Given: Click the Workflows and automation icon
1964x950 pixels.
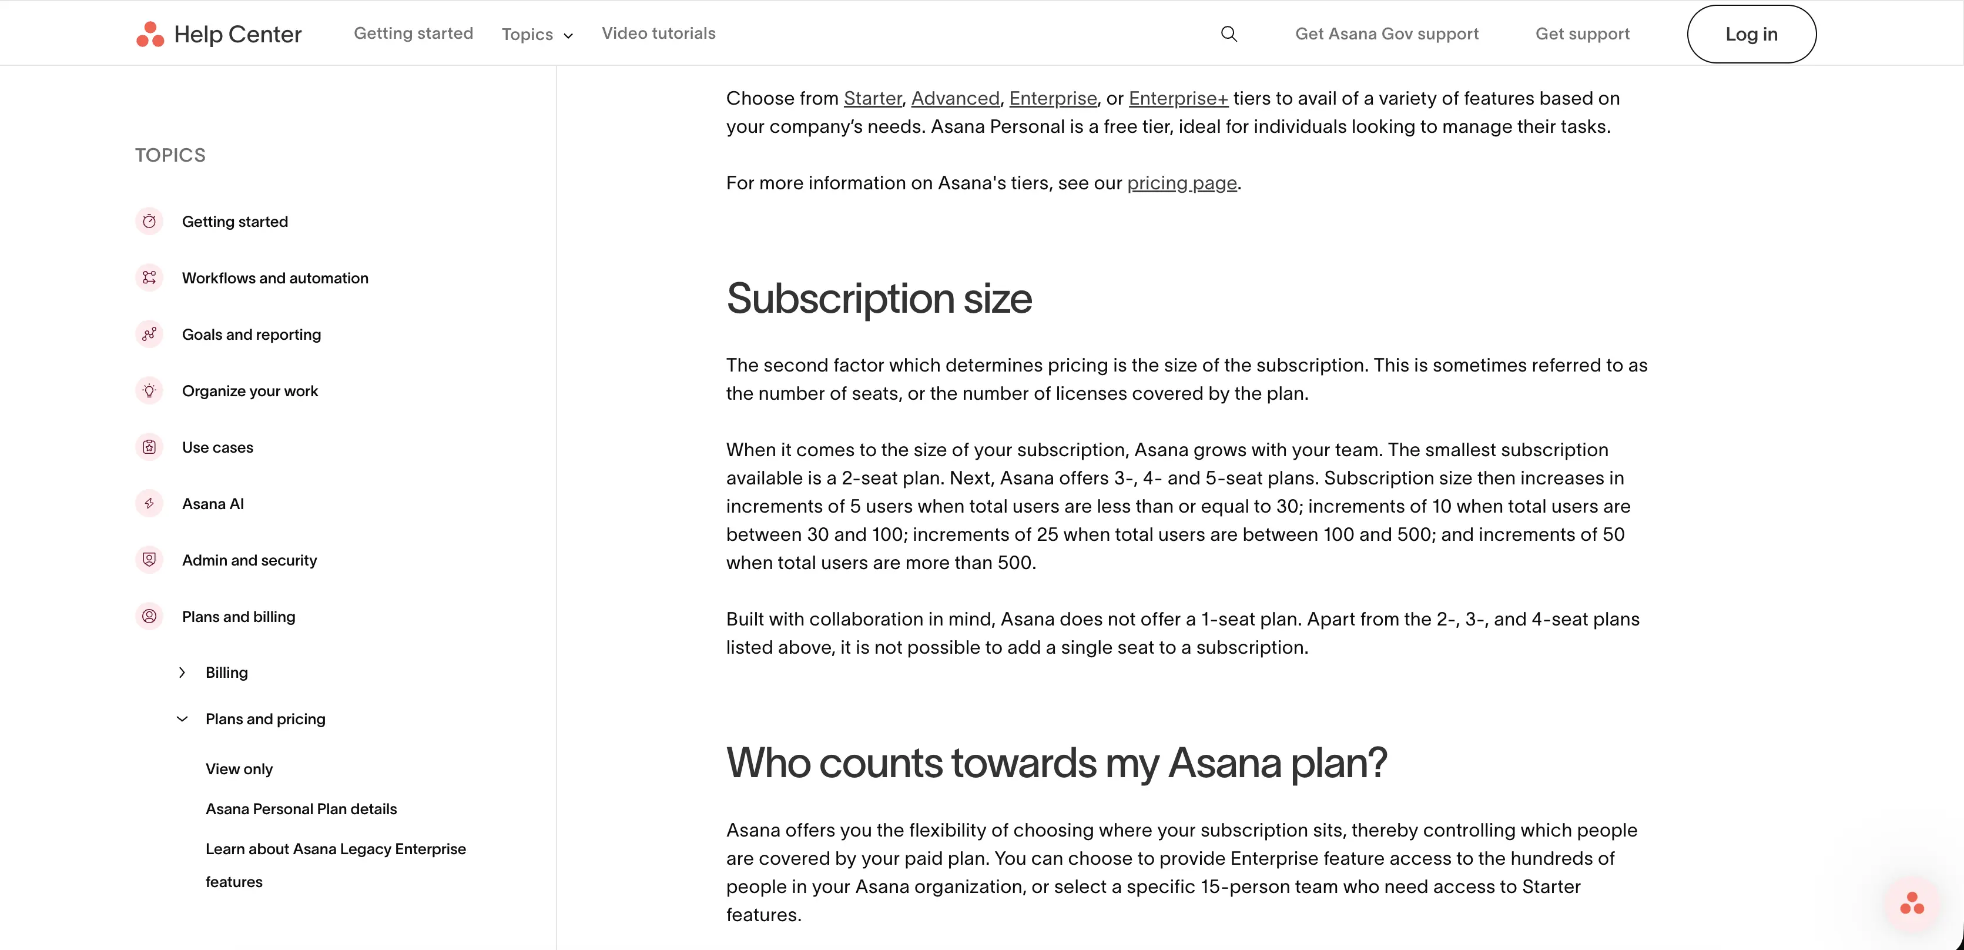Looking at the screenshot, I should click(149, 277).
